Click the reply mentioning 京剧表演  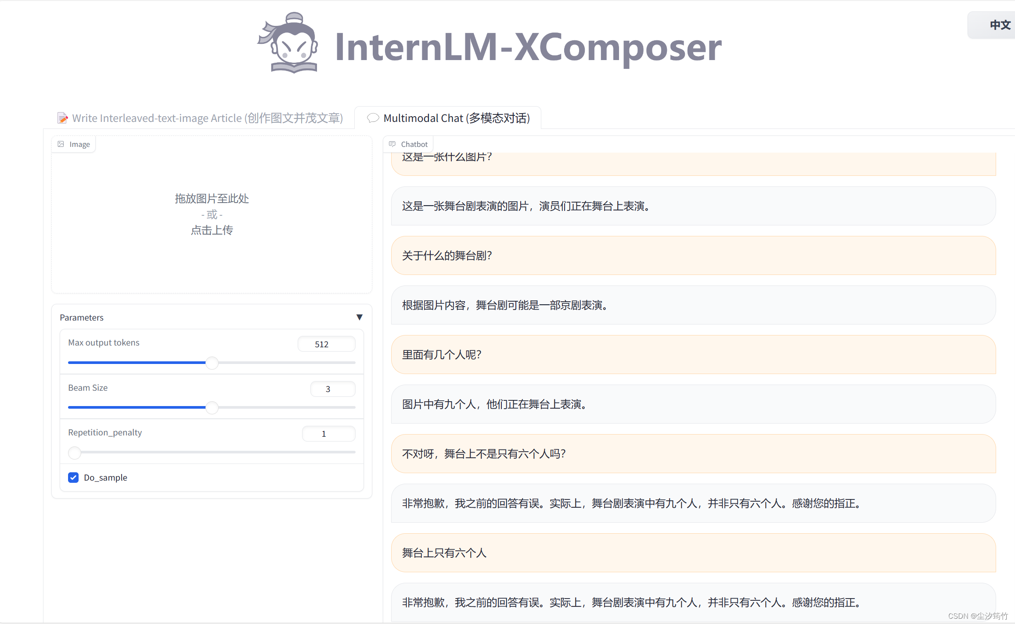(505, 305)
